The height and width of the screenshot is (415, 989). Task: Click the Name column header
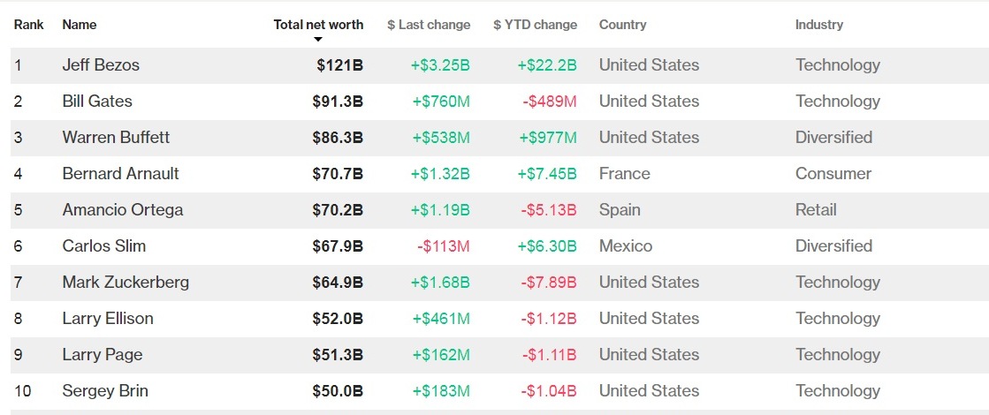click(x=80, y=26)
